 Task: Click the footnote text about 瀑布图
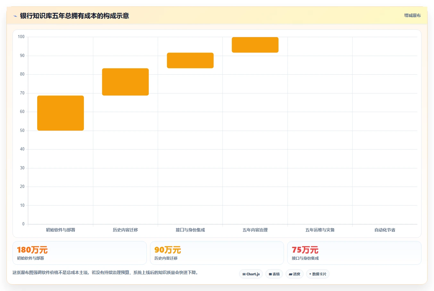[105, 273]
